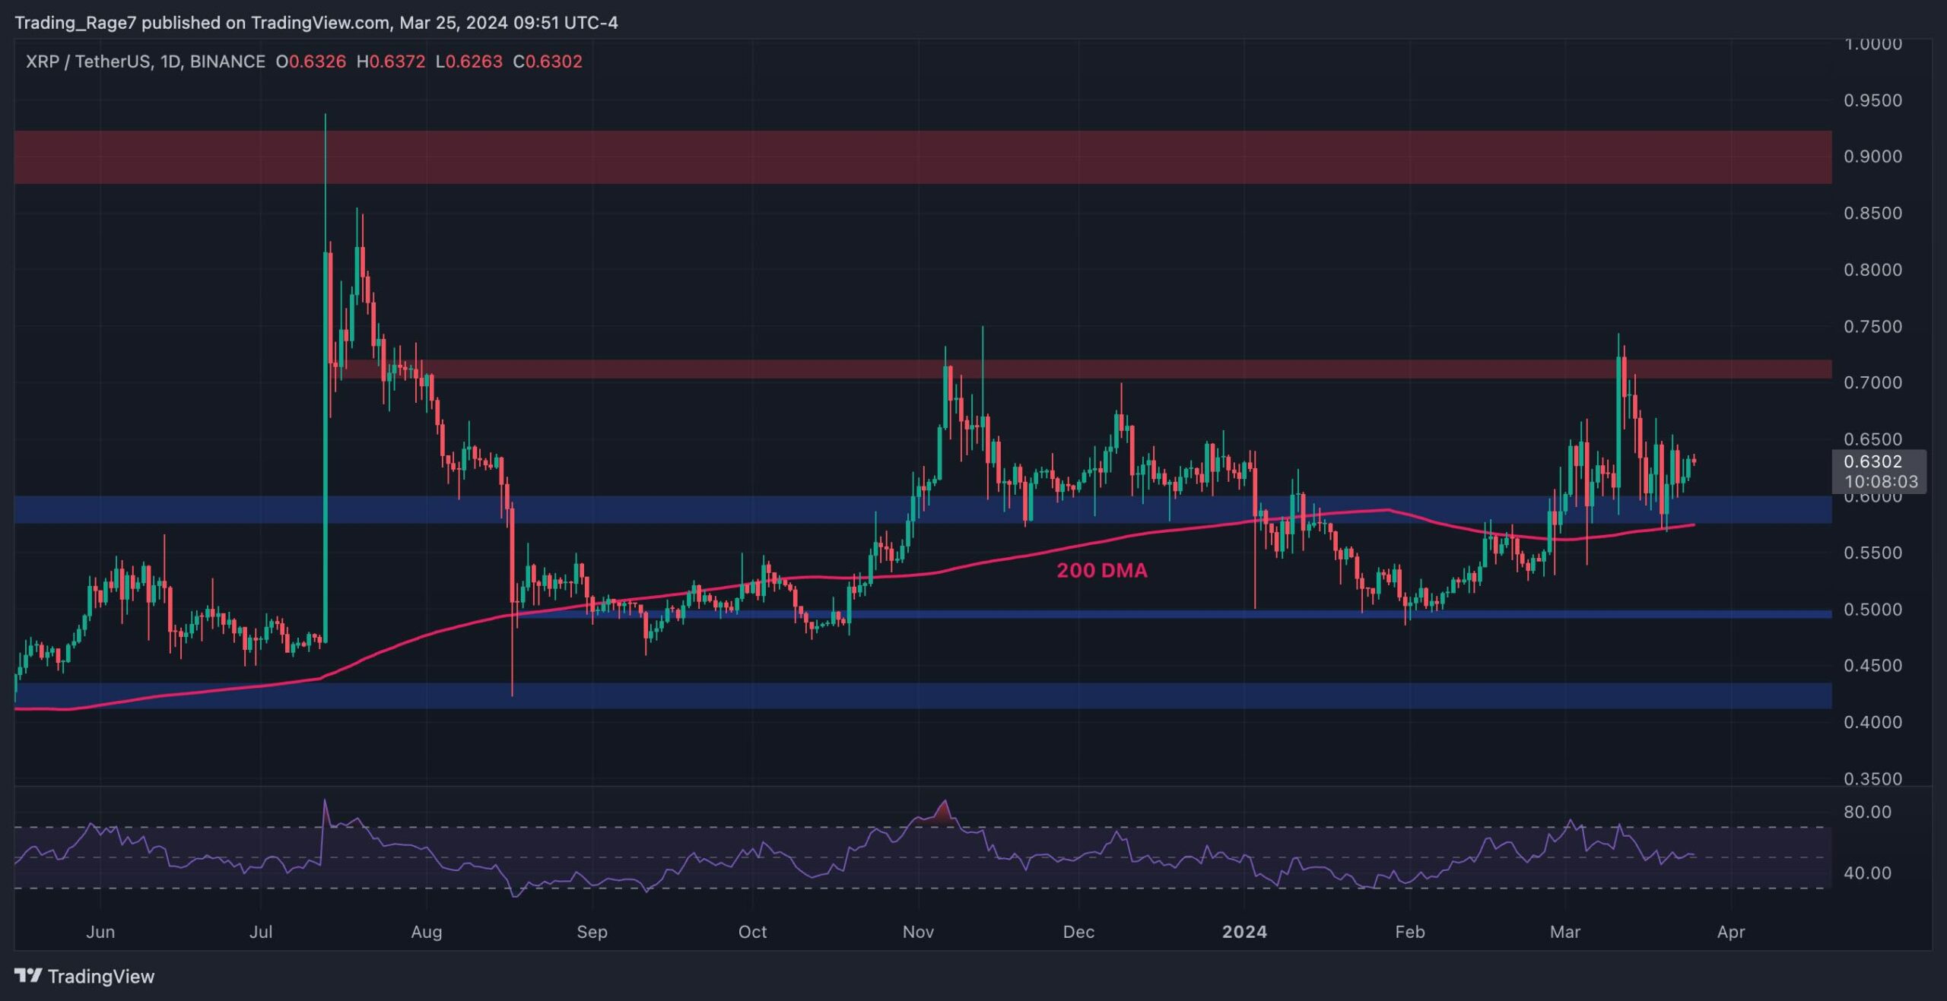Click the 10:08:03 countdown timer
This screenshot has height=1001, width=1947.
[x=1880, y=481]
